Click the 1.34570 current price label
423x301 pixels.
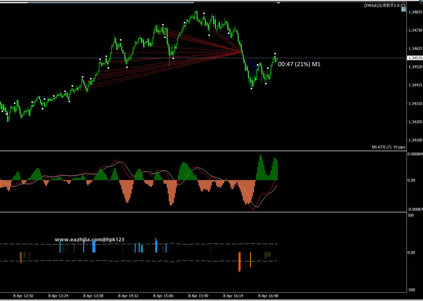(415, 58)
